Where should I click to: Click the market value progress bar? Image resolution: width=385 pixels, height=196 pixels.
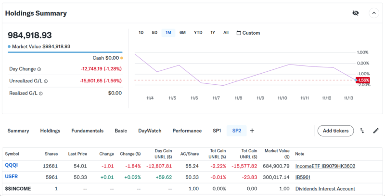[x=65, y=52]
